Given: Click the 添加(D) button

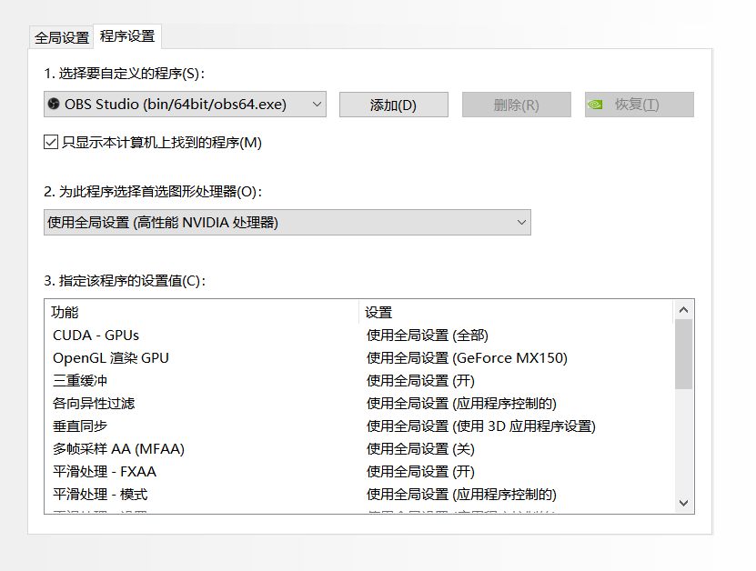Looking at the screenshot, I should [393, 105].
